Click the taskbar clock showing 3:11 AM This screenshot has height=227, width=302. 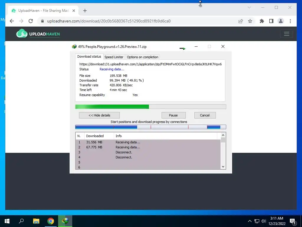277,221
